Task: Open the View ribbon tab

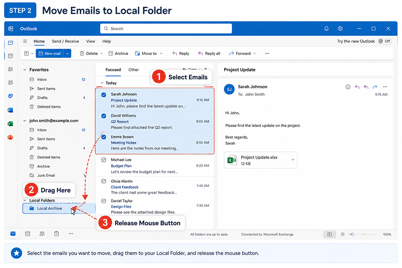Action: click(x=91, y=41)
